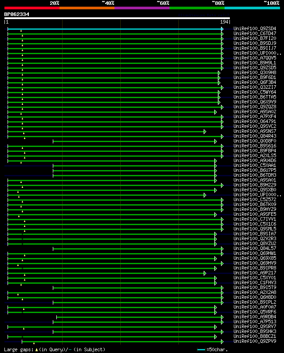
Task: Click the white query sequence bar
Action: [x=117, y=18]
